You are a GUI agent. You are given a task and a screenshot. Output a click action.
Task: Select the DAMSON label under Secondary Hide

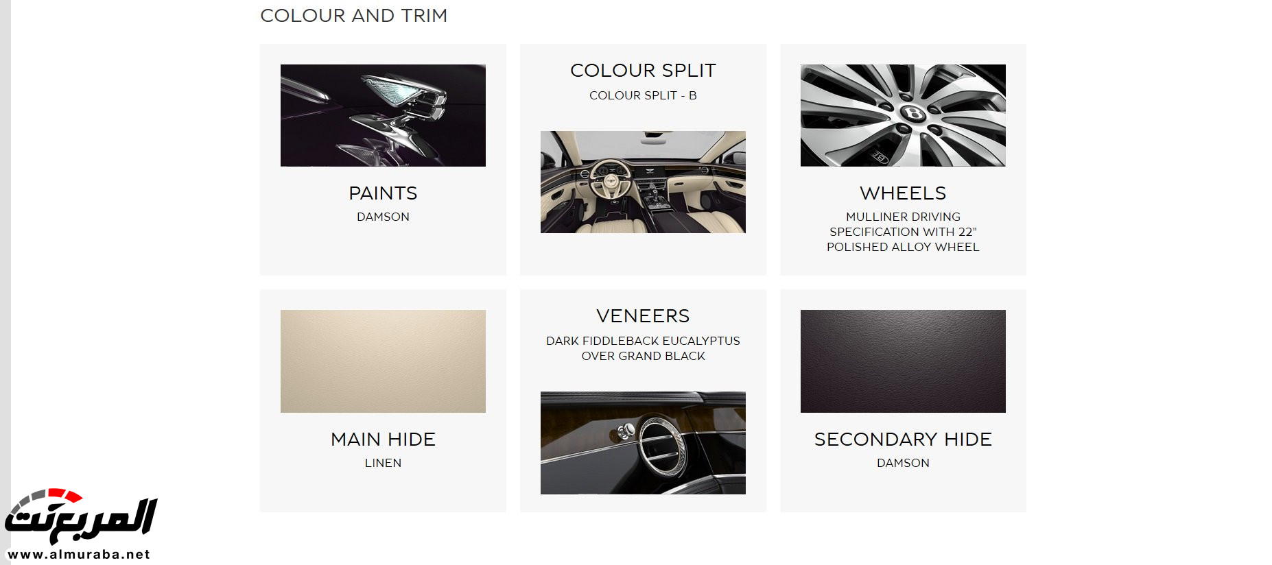(903, 463)
